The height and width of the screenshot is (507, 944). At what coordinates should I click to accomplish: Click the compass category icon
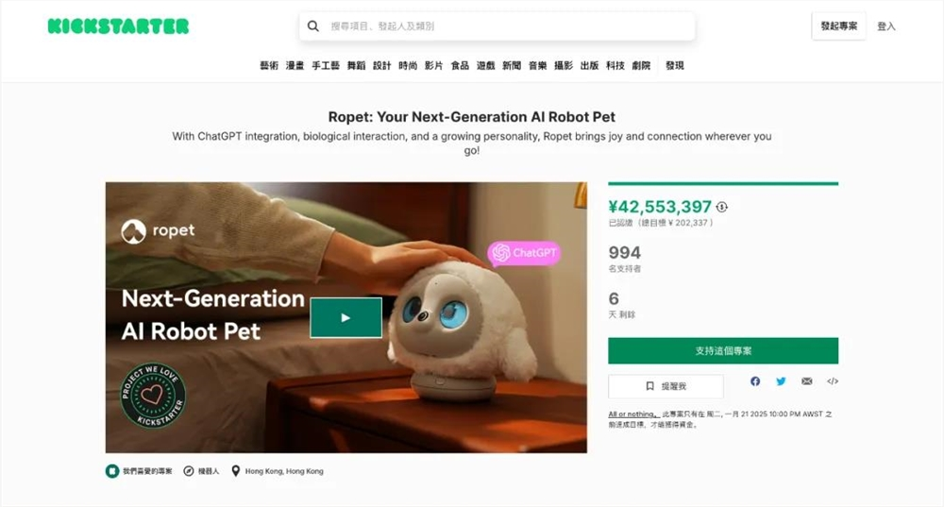pyautogui.click(x=189, y=470)
